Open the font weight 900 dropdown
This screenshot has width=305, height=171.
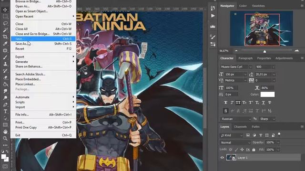click(x=265, y=66)
